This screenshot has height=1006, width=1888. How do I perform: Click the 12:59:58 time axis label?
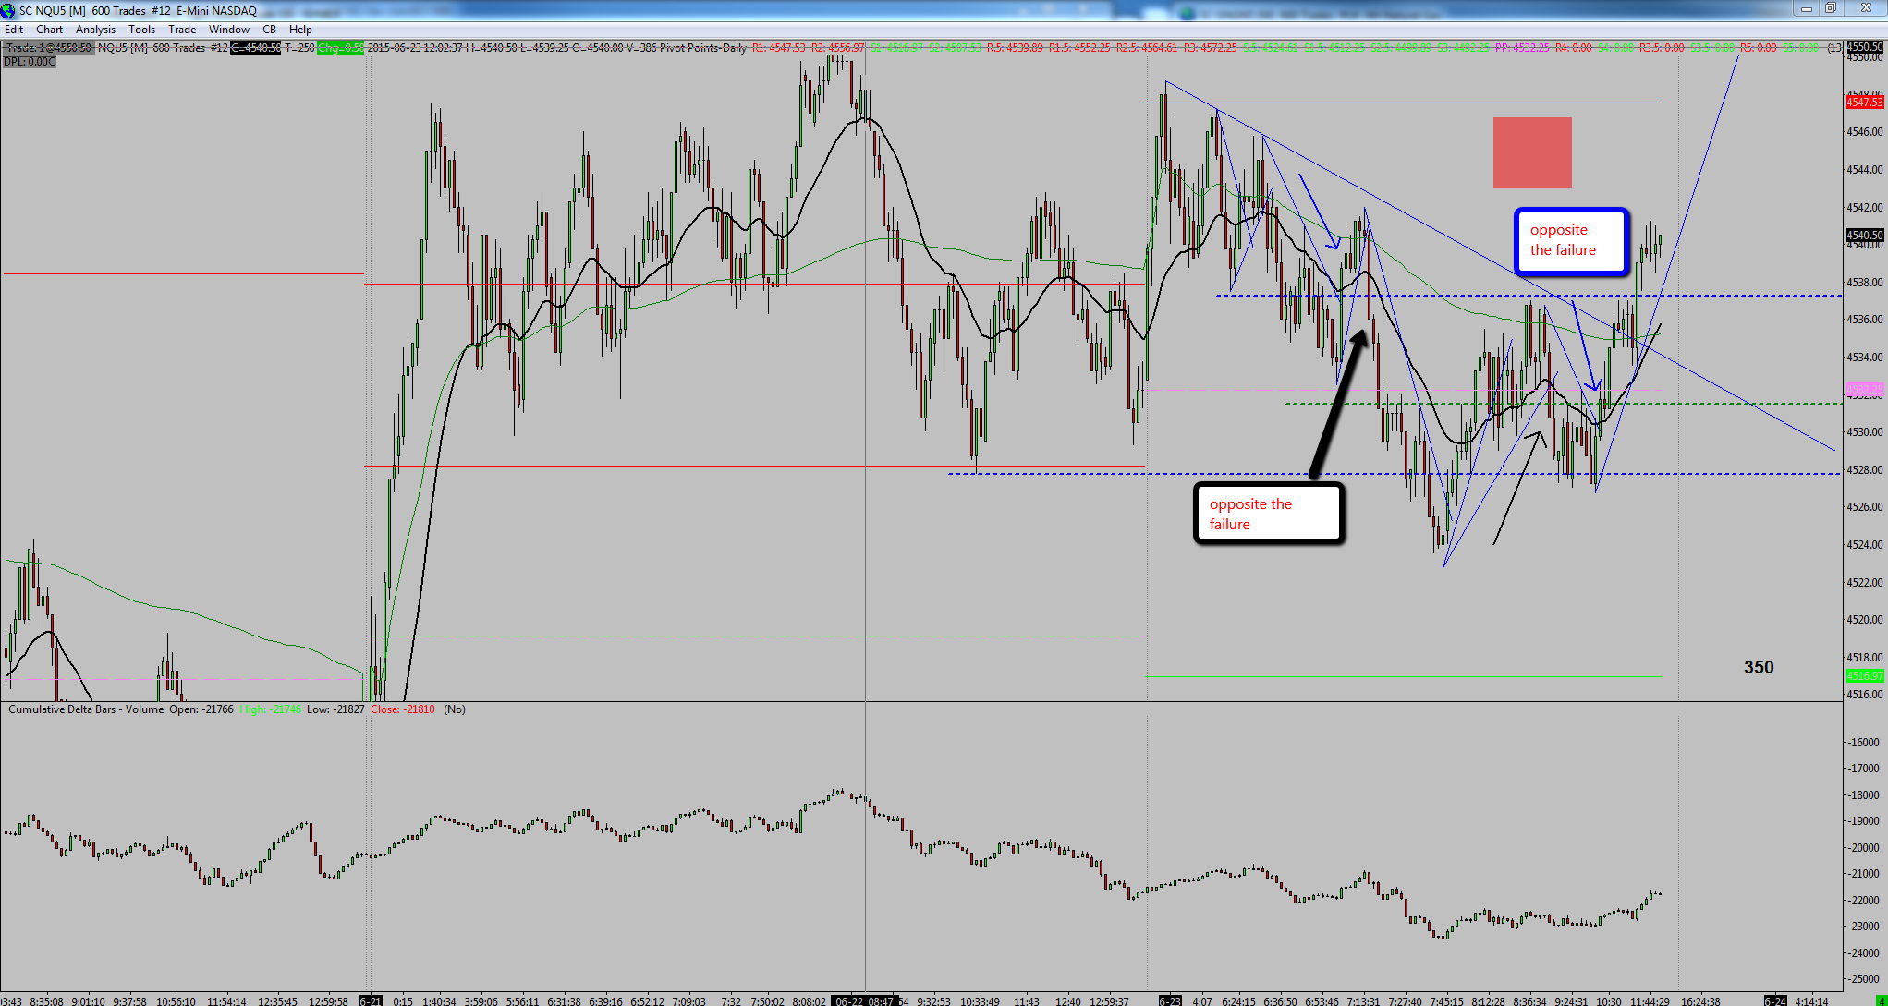coord(328,1000)
